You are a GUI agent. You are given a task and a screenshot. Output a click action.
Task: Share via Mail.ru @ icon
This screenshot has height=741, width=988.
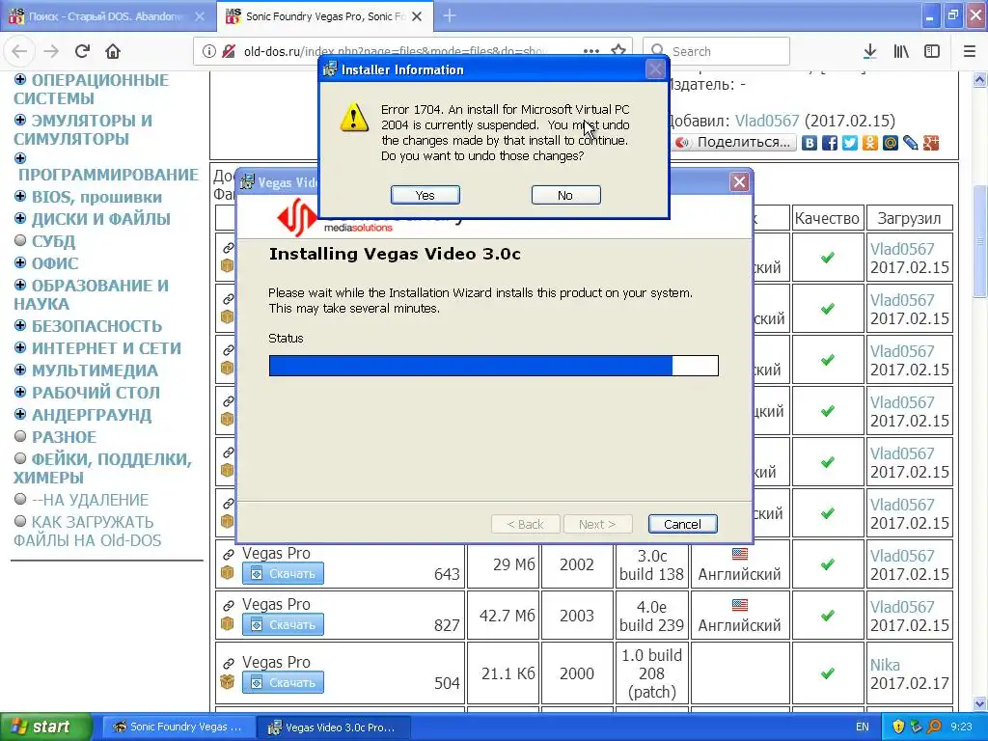point(891,143)
